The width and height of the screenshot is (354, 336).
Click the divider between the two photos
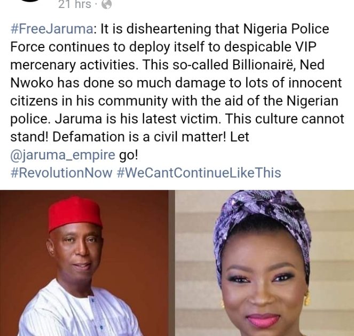[172, 263]
